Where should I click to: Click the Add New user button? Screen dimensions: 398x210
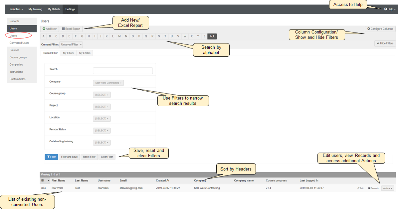click(x=50, y=29)
